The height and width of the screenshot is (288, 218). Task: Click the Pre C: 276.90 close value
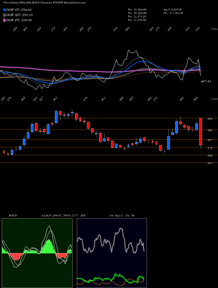pyautogui.click(x=137, y=20)
